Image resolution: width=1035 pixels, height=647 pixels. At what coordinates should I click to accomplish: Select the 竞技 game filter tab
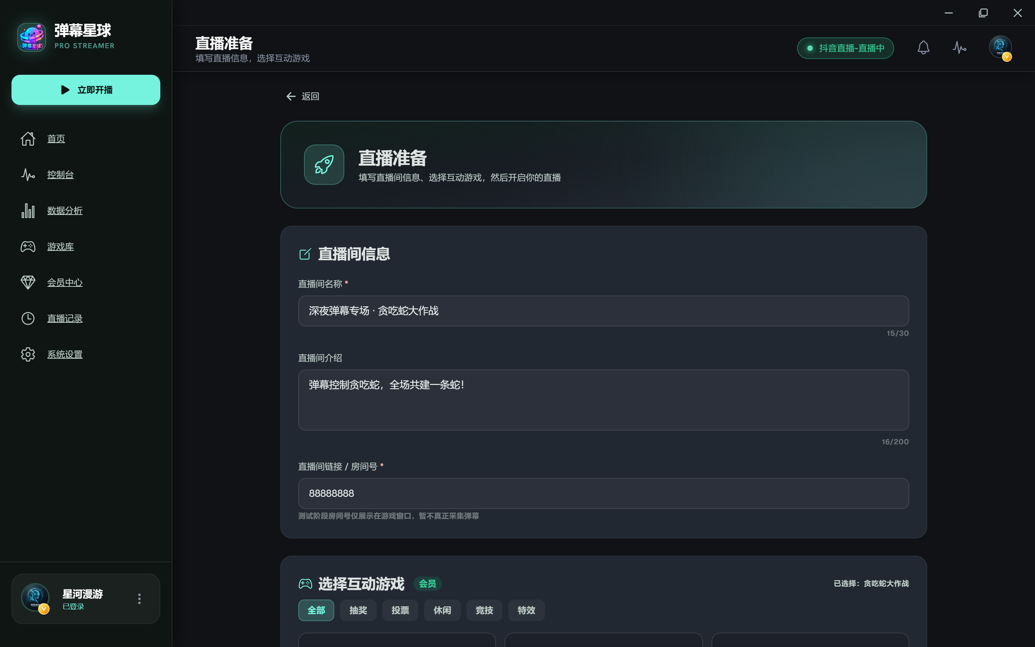[484, 610]
